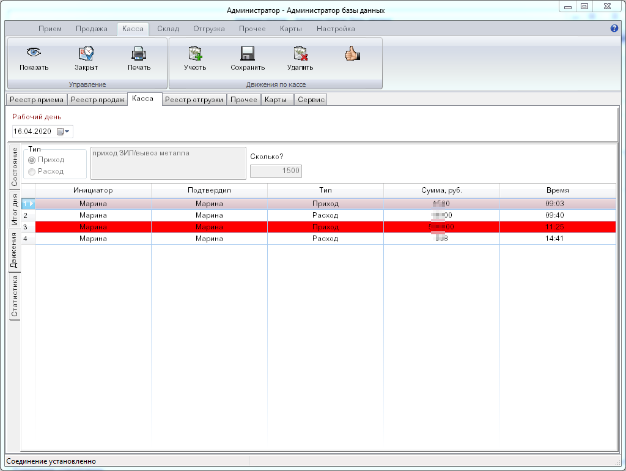The width and height of the screenshot is (626, 471).
Task: Open the Прием ribbon tab
Action: coord(50,29)
